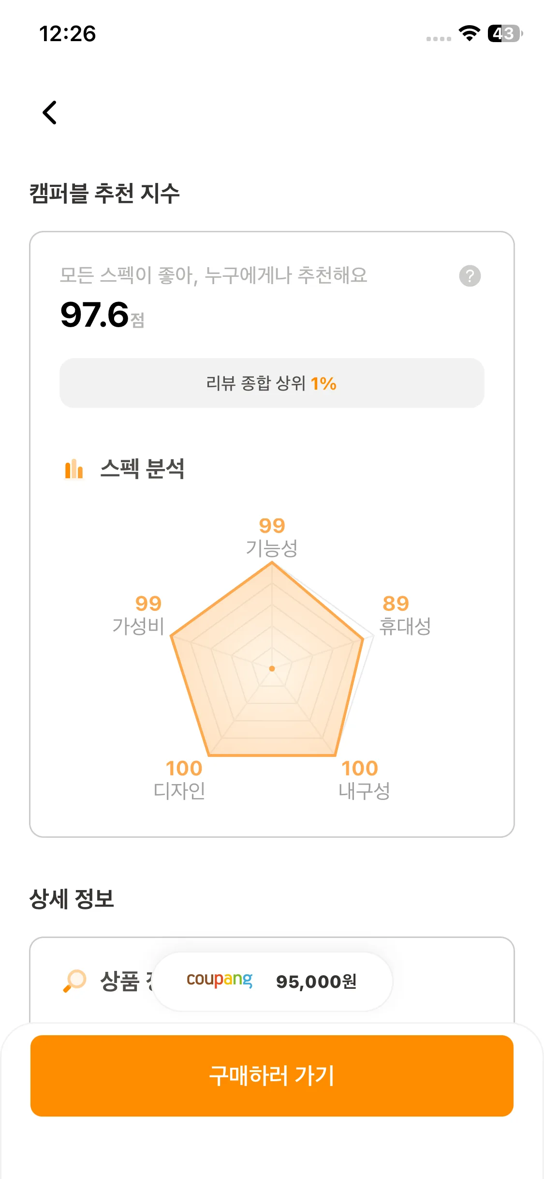
Task: Tap the Wi-Fi status icon
Action: [469, 33]
